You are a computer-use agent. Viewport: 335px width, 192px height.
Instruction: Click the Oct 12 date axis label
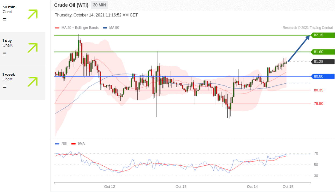[x=110, y=187]
